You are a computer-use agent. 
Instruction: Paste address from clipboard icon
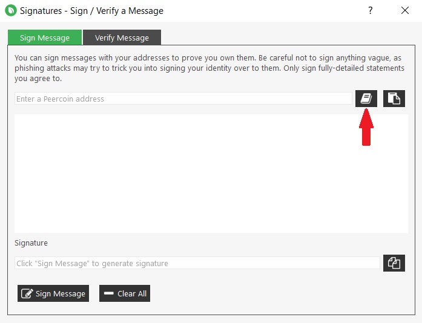394,99
